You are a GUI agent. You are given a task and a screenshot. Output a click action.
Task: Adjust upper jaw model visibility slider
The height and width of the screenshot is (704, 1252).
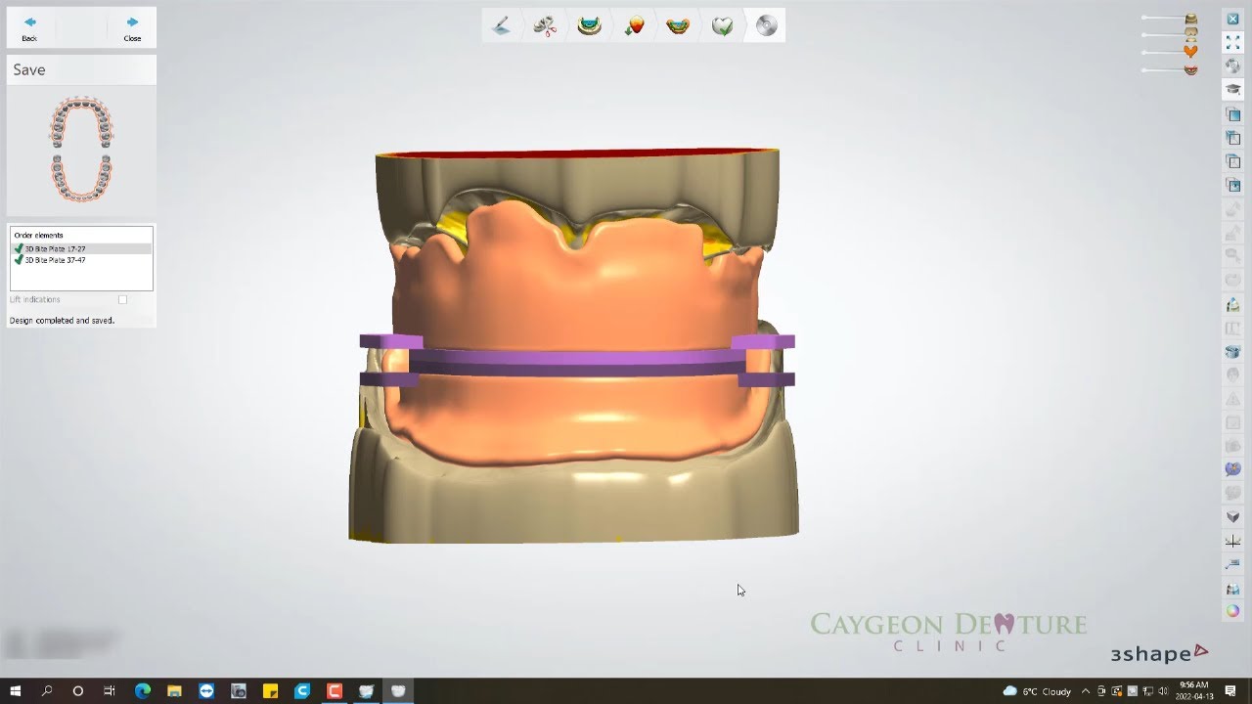tap(1170, 19)
